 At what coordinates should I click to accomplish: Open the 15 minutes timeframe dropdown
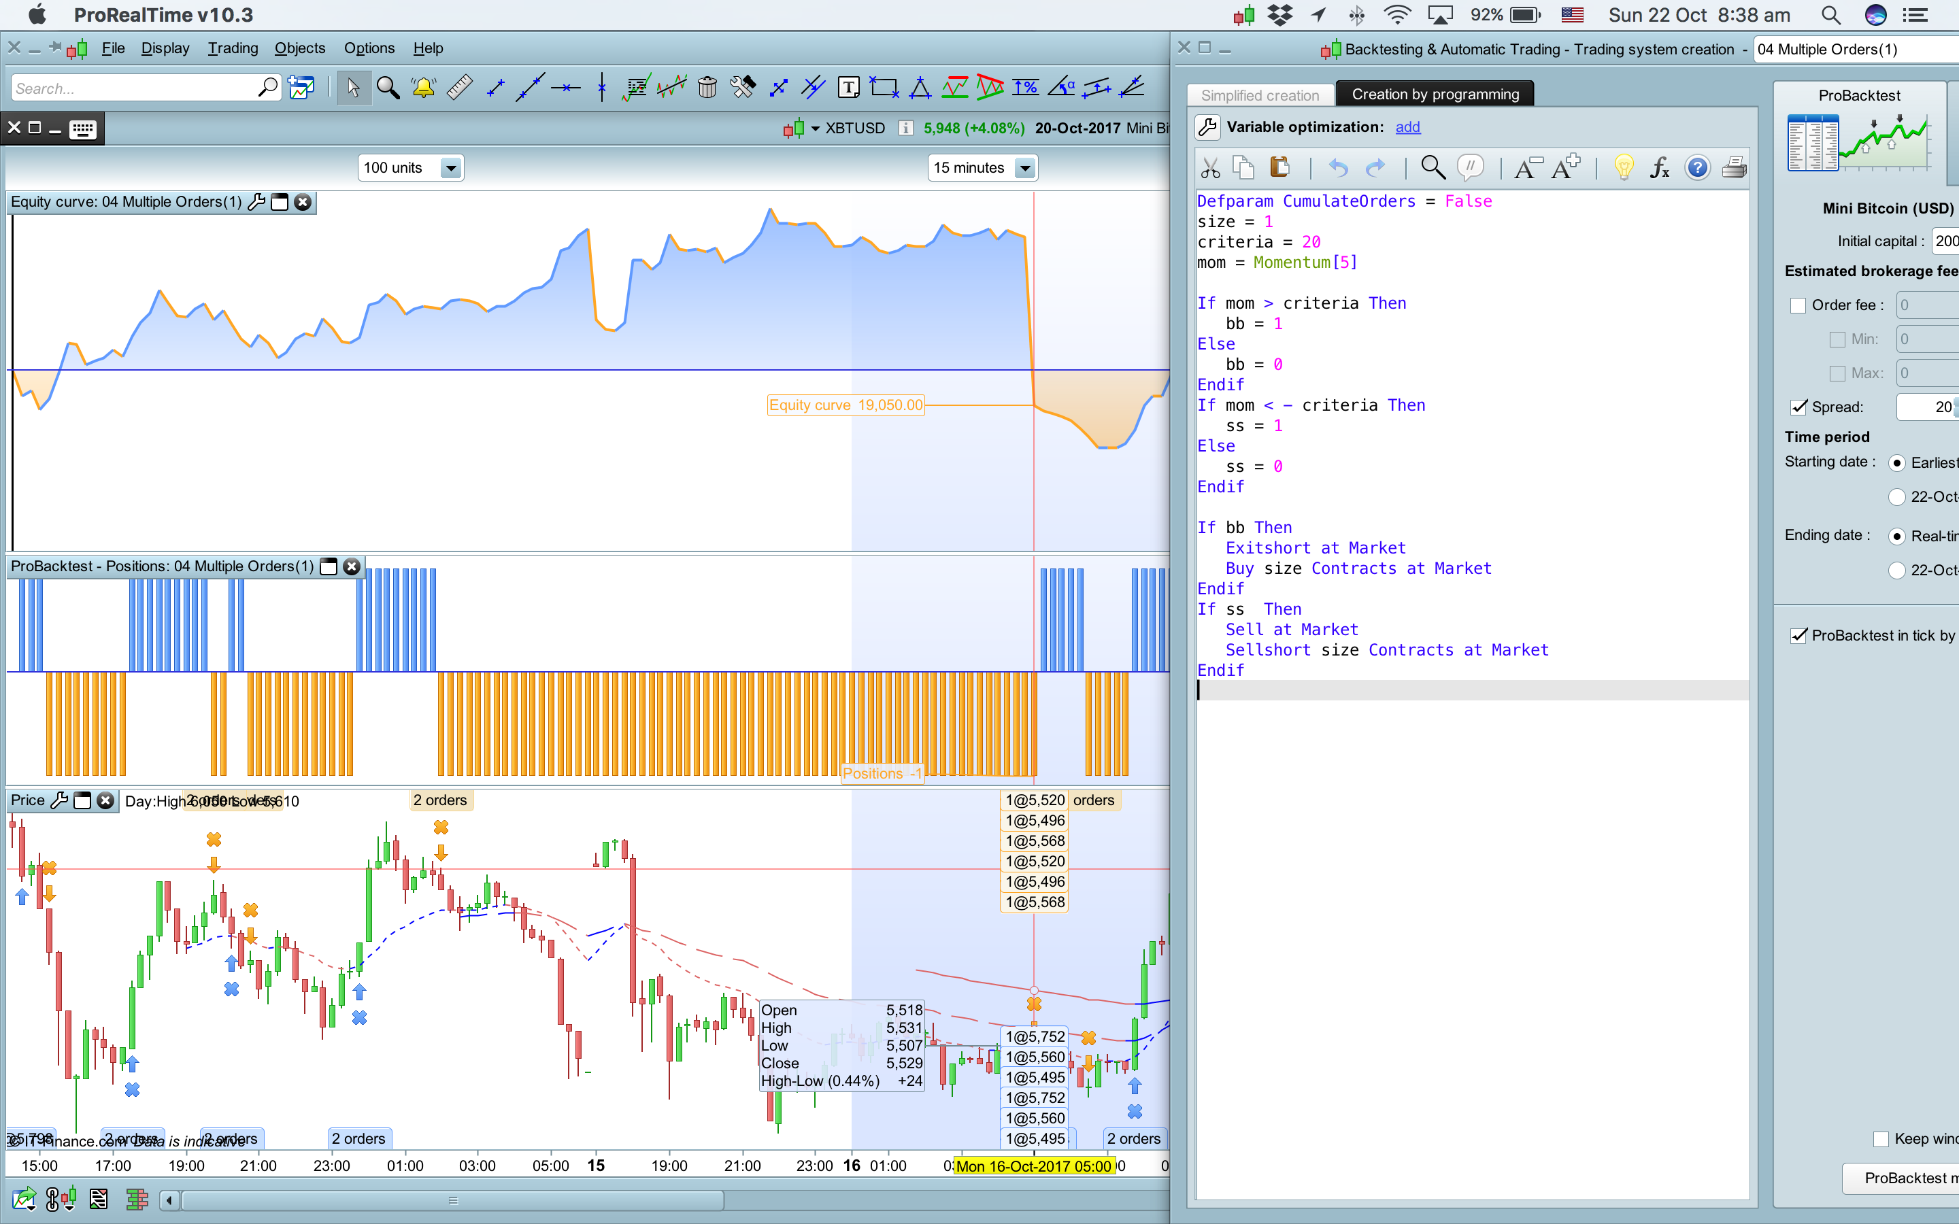(1025, 167)
